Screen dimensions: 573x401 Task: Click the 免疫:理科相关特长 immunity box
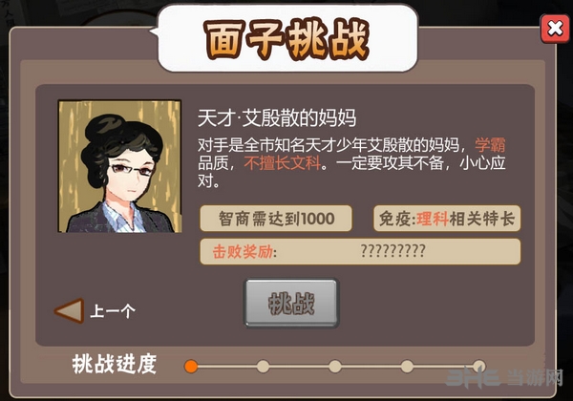point(447,219)
